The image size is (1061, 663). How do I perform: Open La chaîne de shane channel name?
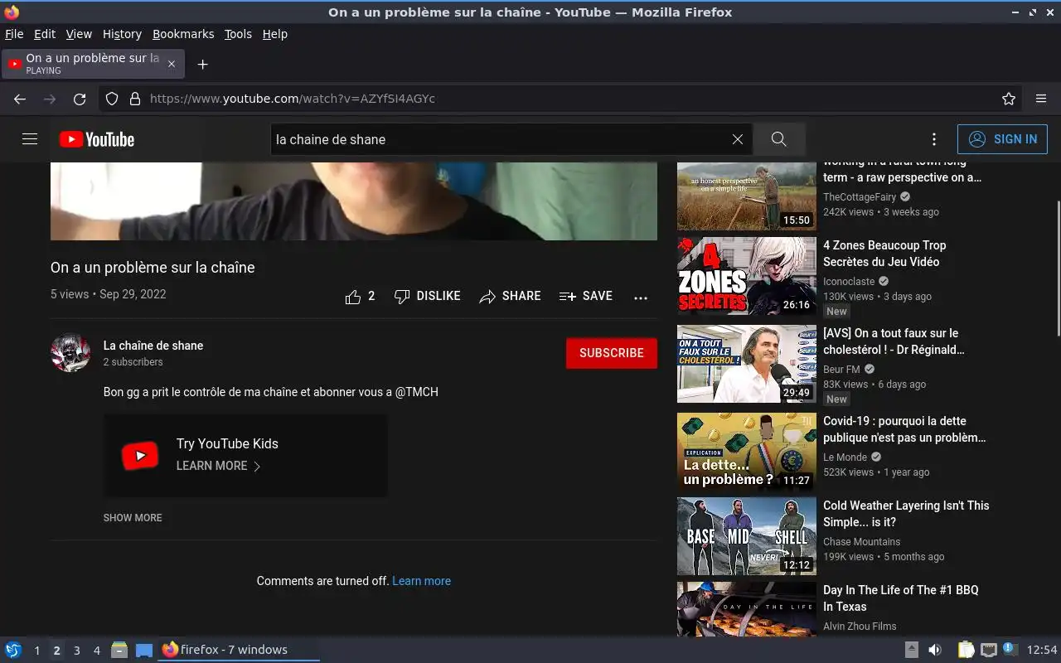click(153, 346)
